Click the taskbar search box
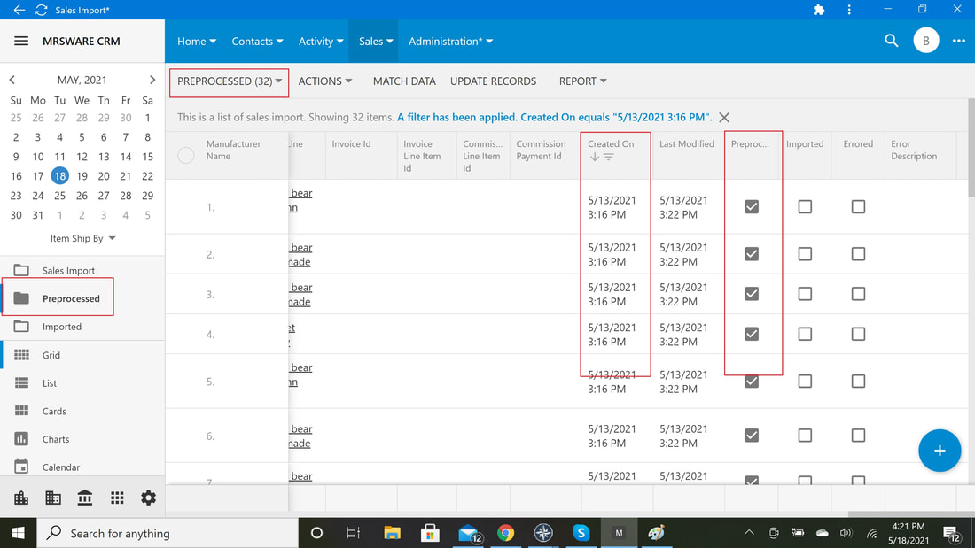Screen dimensions: 975x548 point(168,532)
